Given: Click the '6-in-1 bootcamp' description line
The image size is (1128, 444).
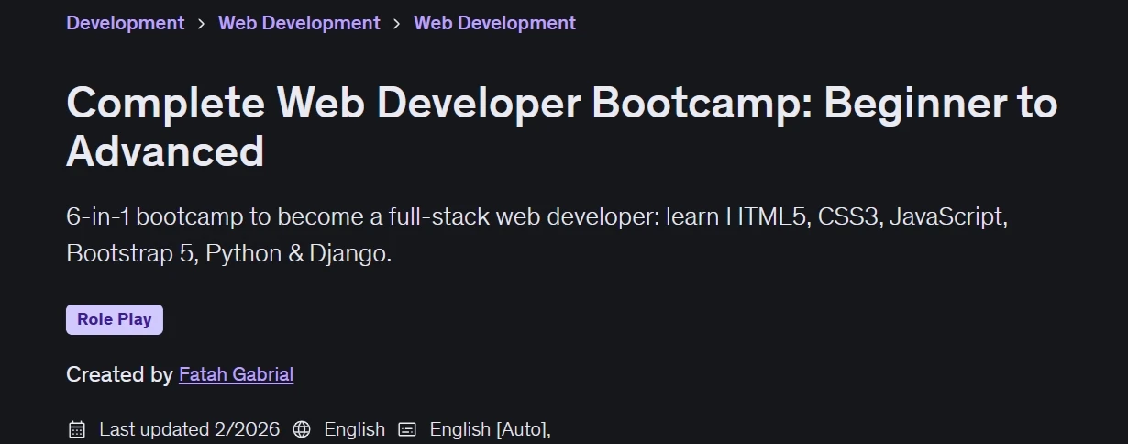Looking at the screenshot, I should click(537, 217).
